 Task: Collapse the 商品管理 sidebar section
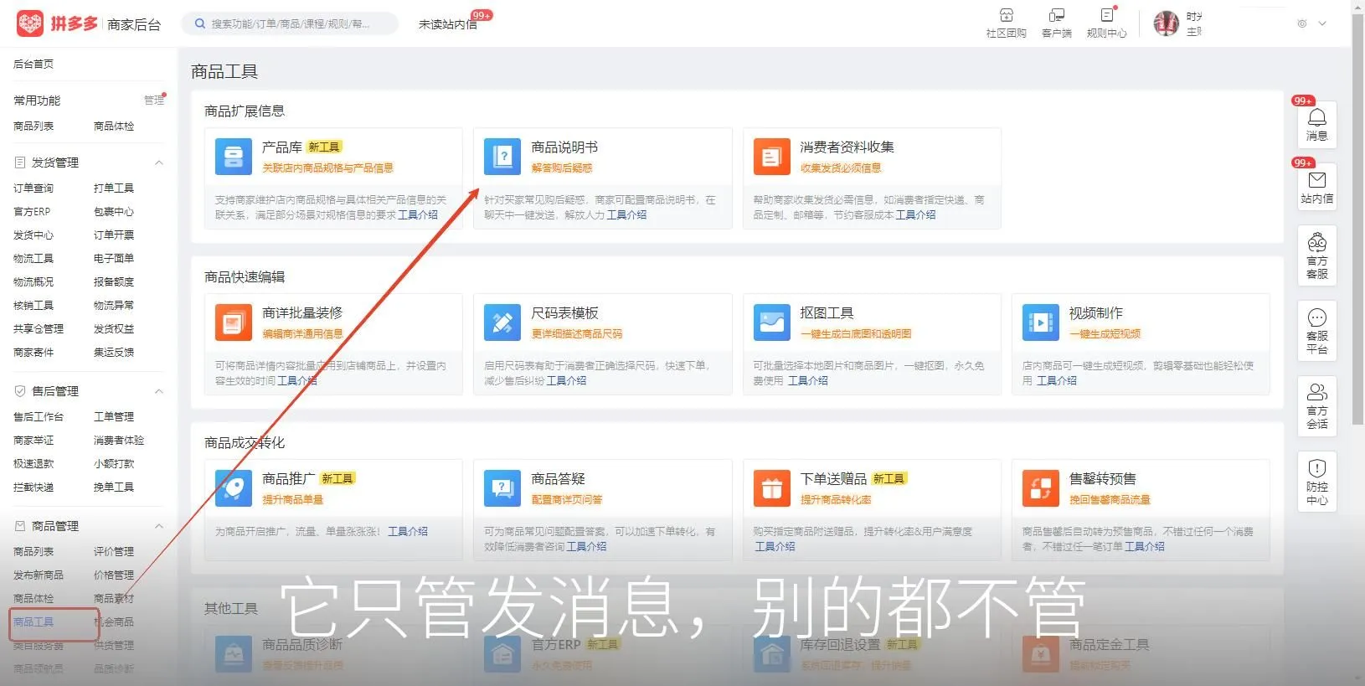(x=159, y=526)
